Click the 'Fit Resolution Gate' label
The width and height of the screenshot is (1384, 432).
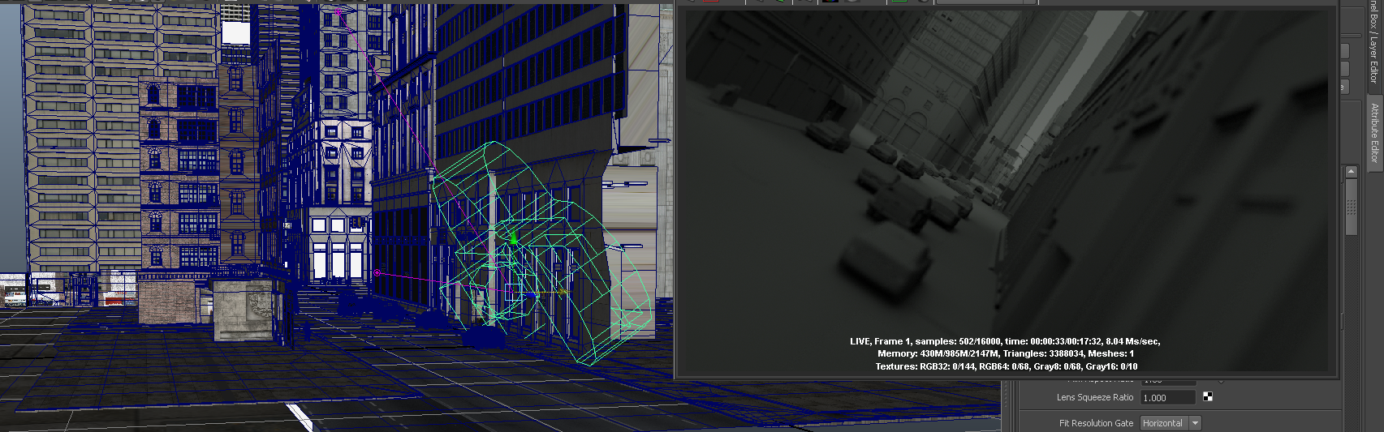point(1096,423)
